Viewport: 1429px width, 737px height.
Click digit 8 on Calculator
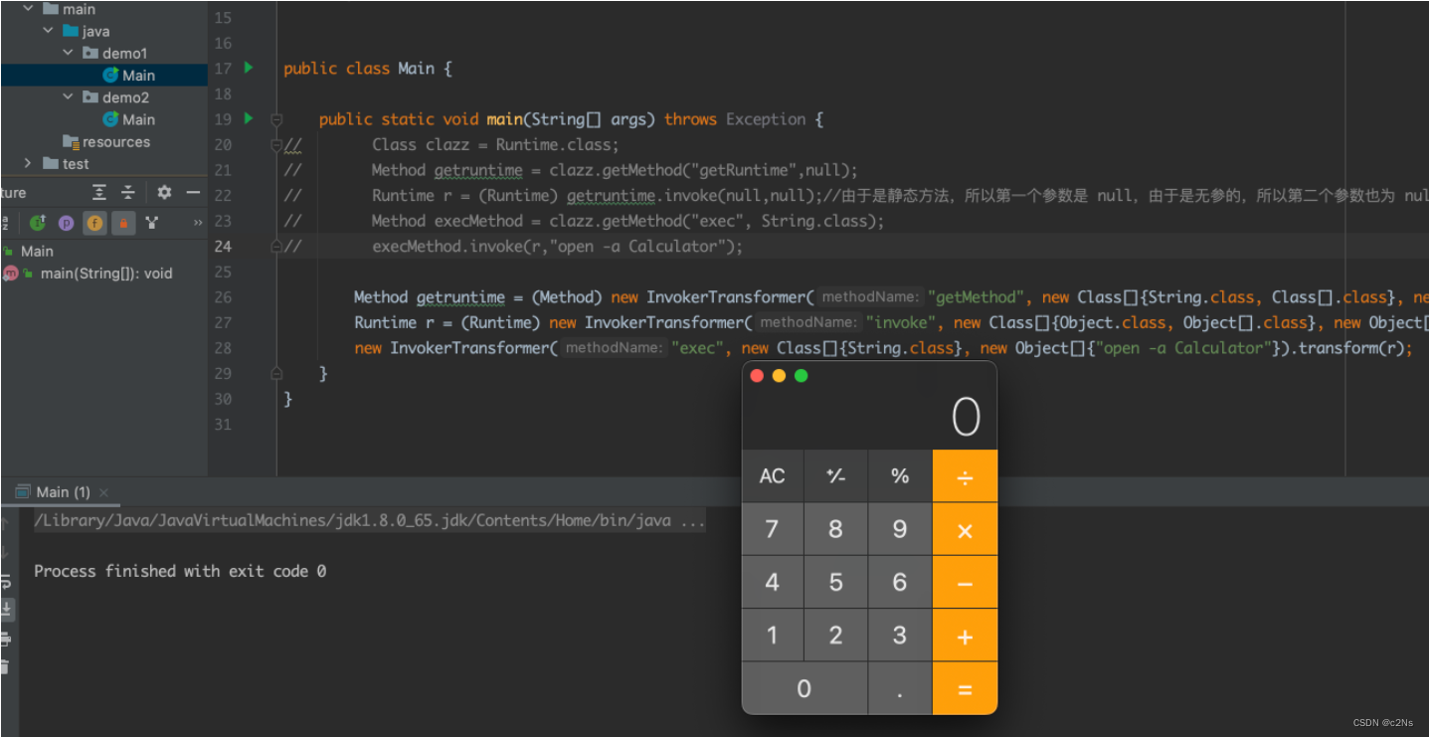[835, 529]
